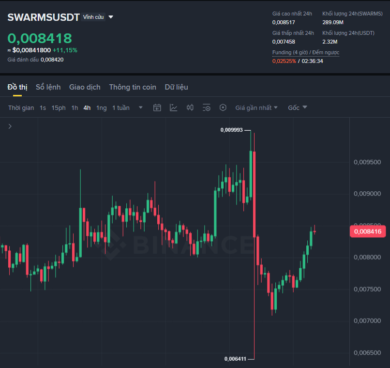Click the 0,007500 price axis label
Screen dimensions: 390x368
(367, 289)
